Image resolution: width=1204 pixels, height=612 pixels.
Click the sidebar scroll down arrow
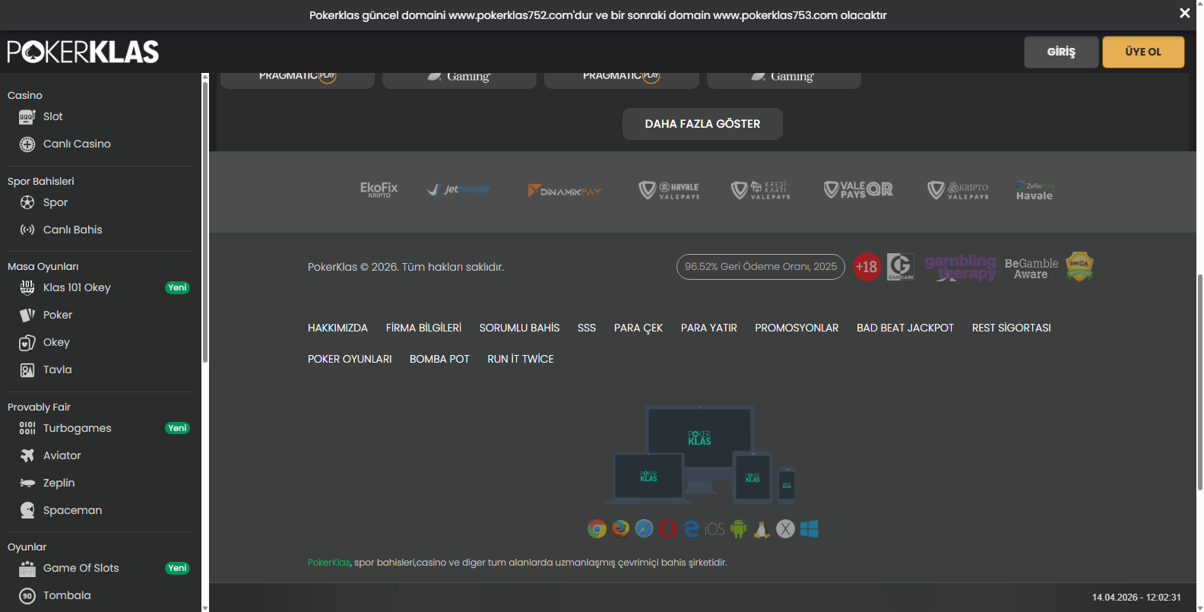(x=204, y=608)
